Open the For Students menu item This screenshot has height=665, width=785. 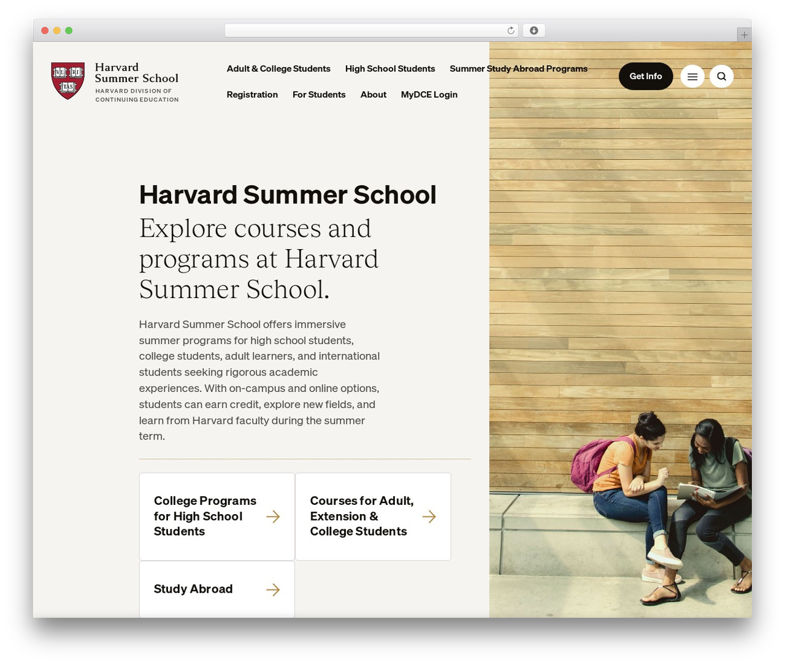coord(319,94)
